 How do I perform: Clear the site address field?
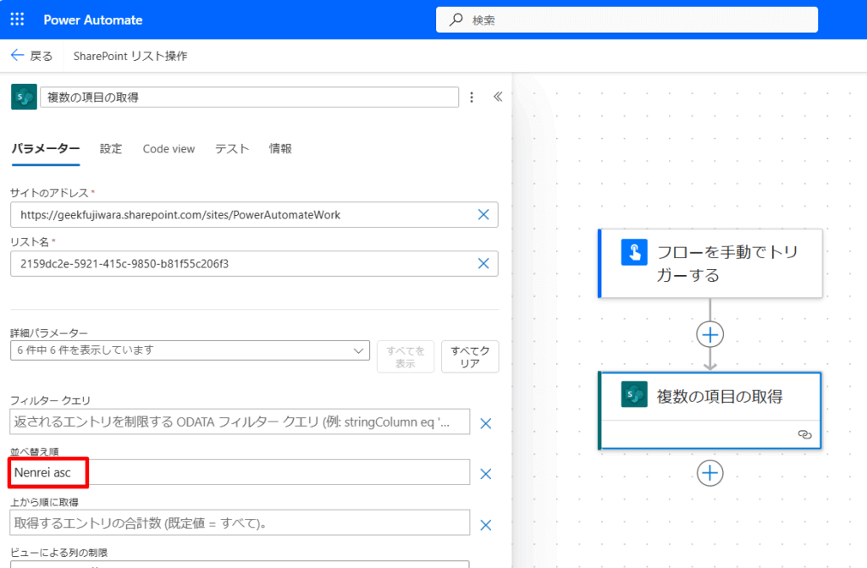click(483, 215)
